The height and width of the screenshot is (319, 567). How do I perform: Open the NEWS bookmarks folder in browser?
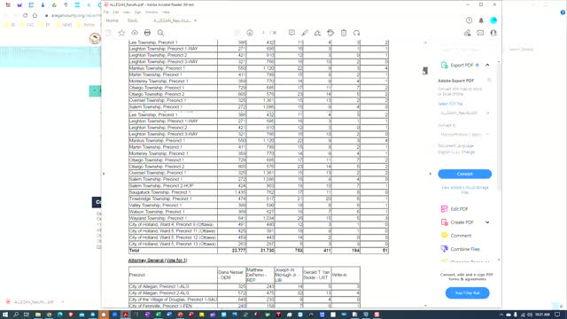(64, 25)
